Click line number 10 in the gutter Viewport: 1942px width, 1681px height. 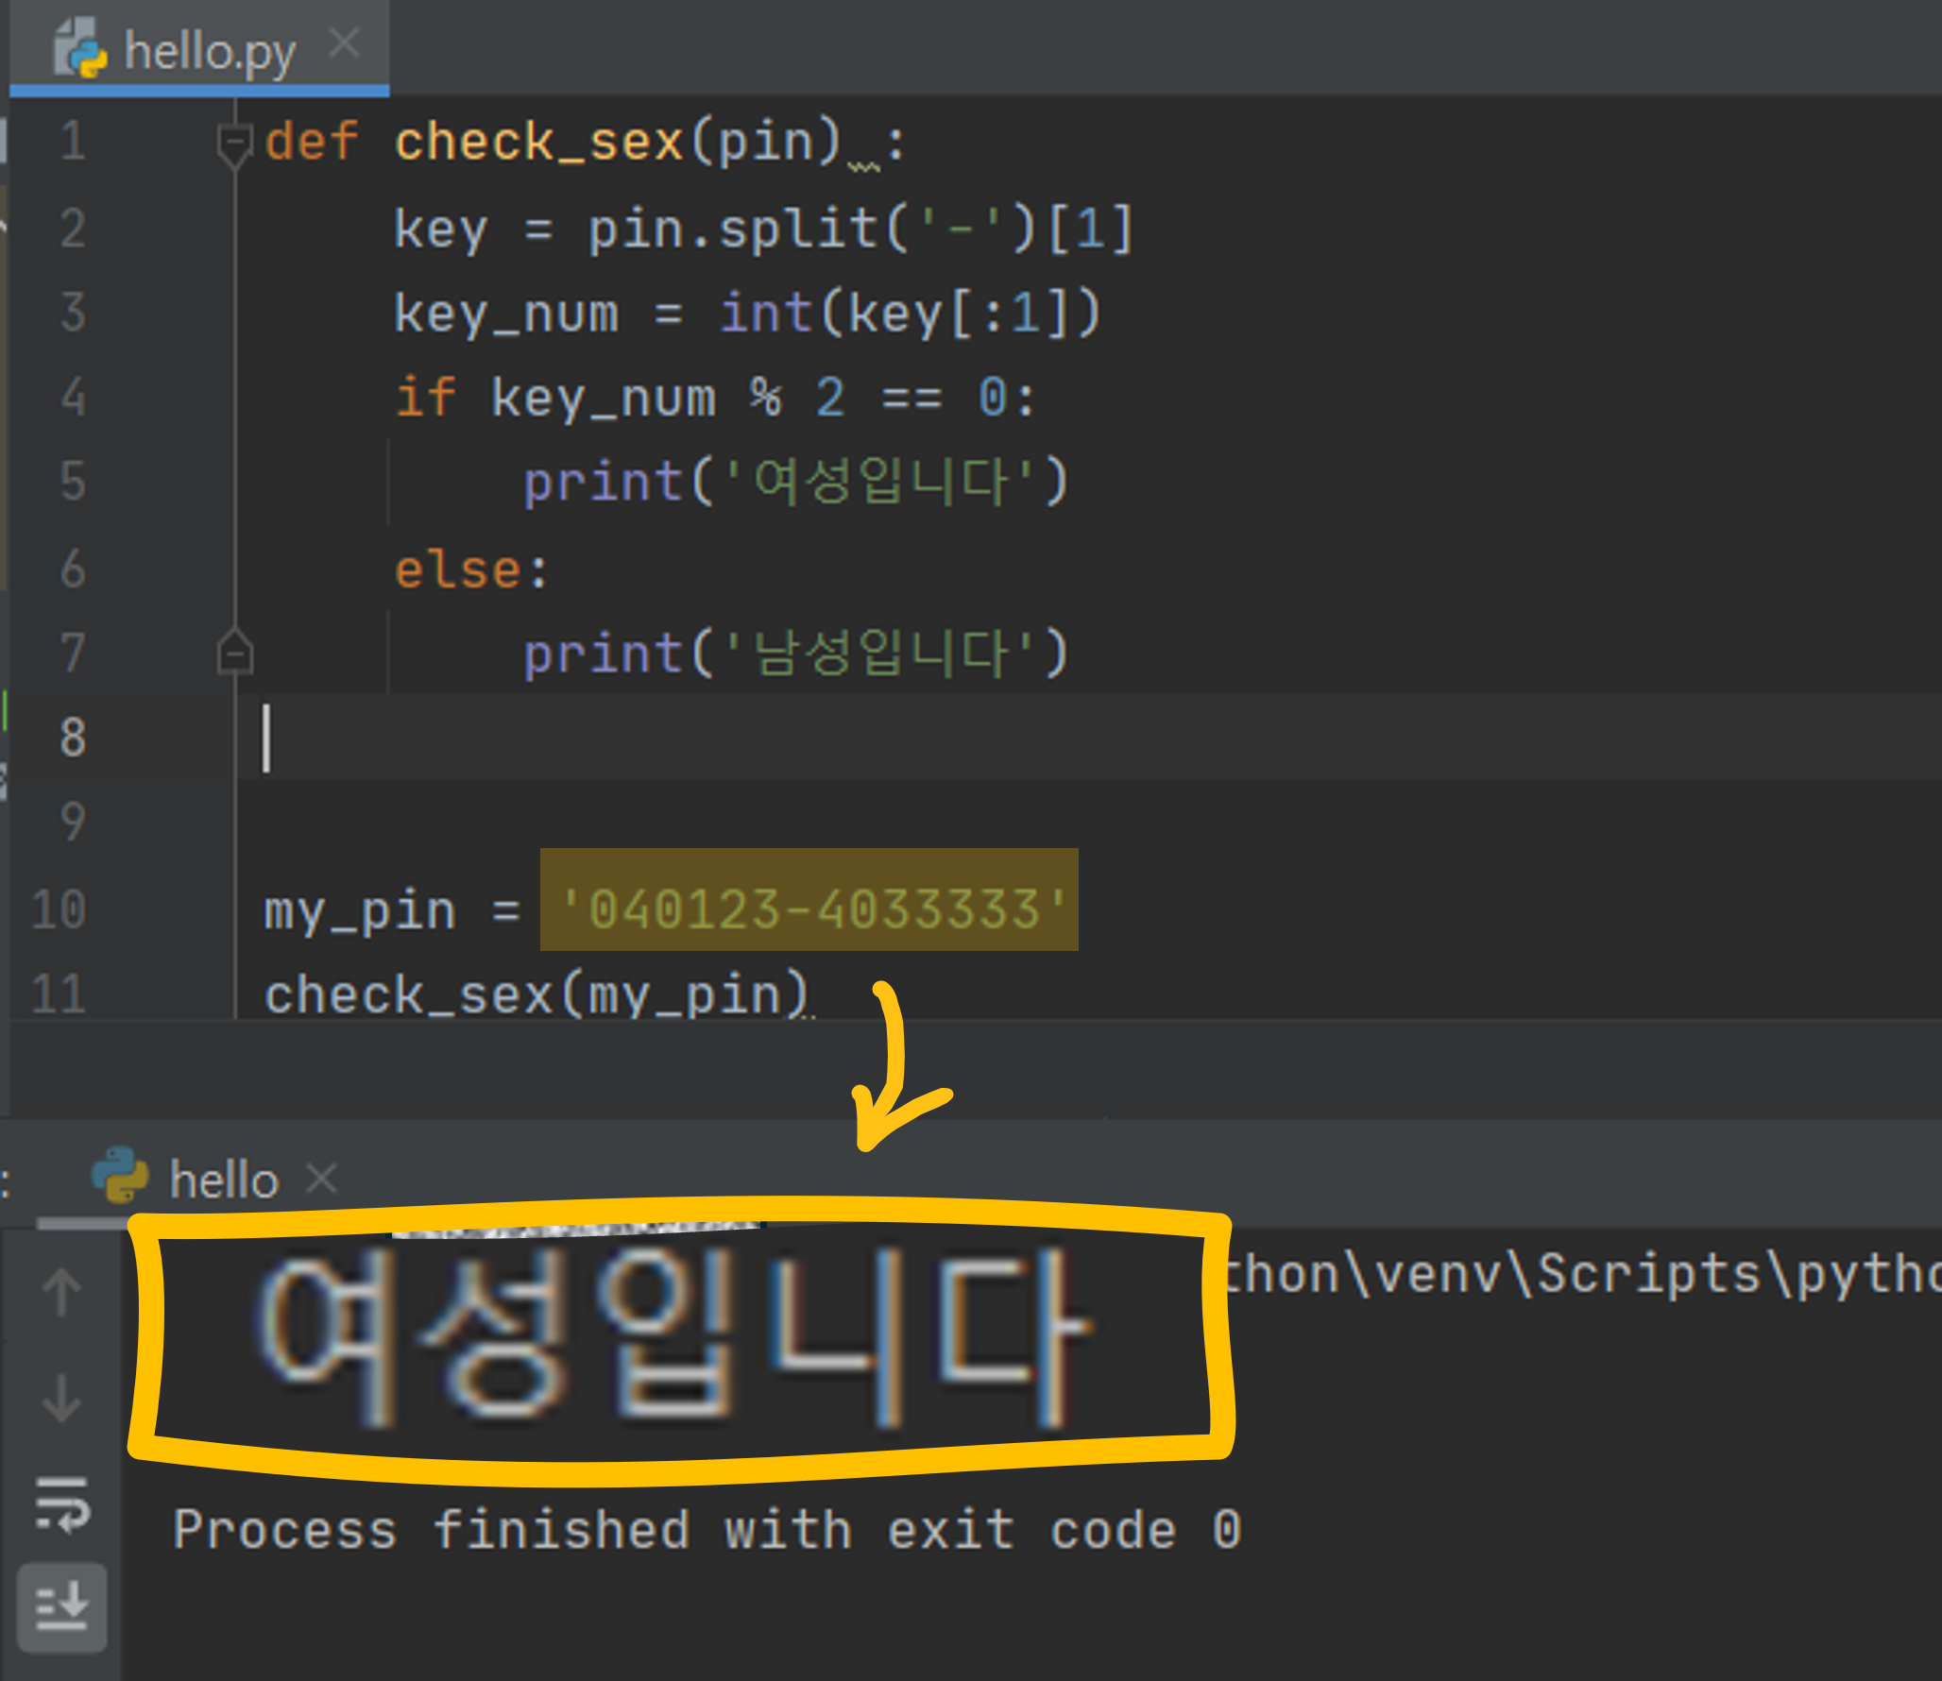59,909
